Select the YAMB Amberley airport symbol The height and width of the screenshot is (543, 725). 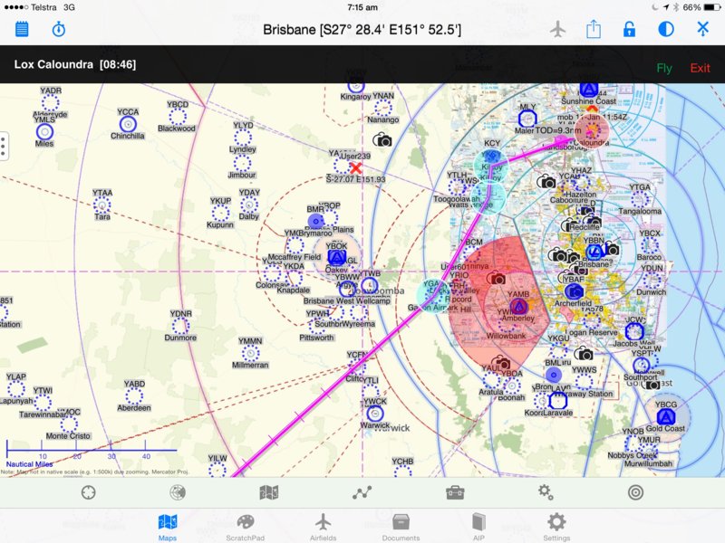pyautogui.click(x=518, y=306)
